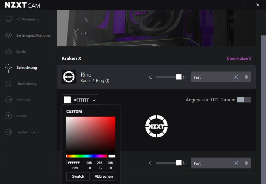Click the rainbow hue slider bar
The image size is (266, 184).
(x=87, y=156)
